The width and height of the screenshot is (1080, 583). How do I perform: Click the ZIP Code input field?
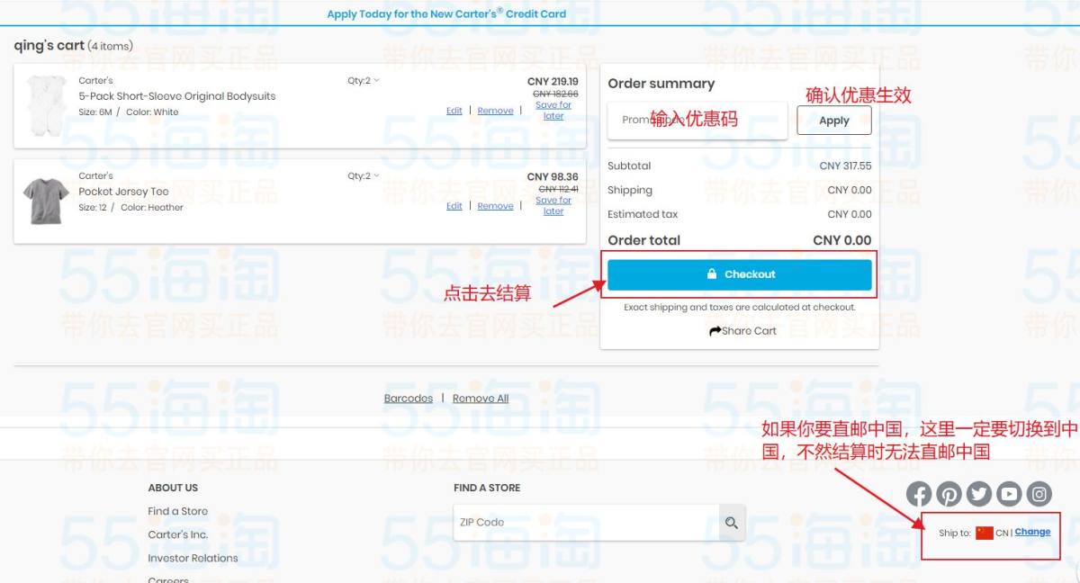[x=587, y=523]
